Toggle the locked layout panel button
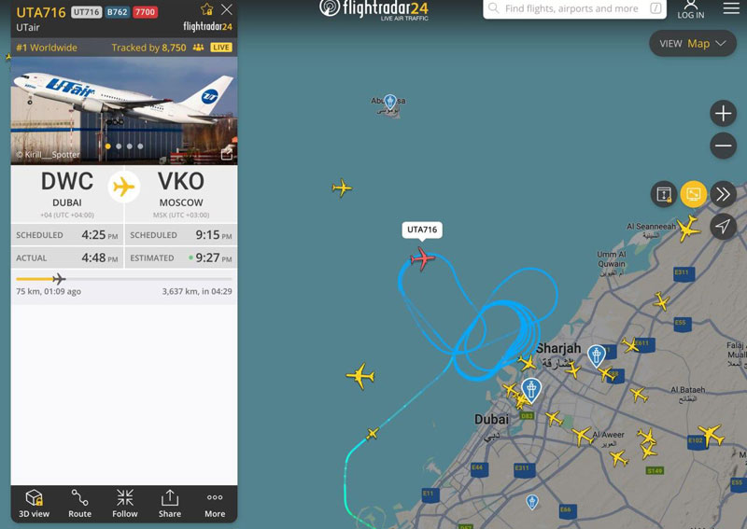The width and height of the screenshot is (747, 529). point(664,194)
